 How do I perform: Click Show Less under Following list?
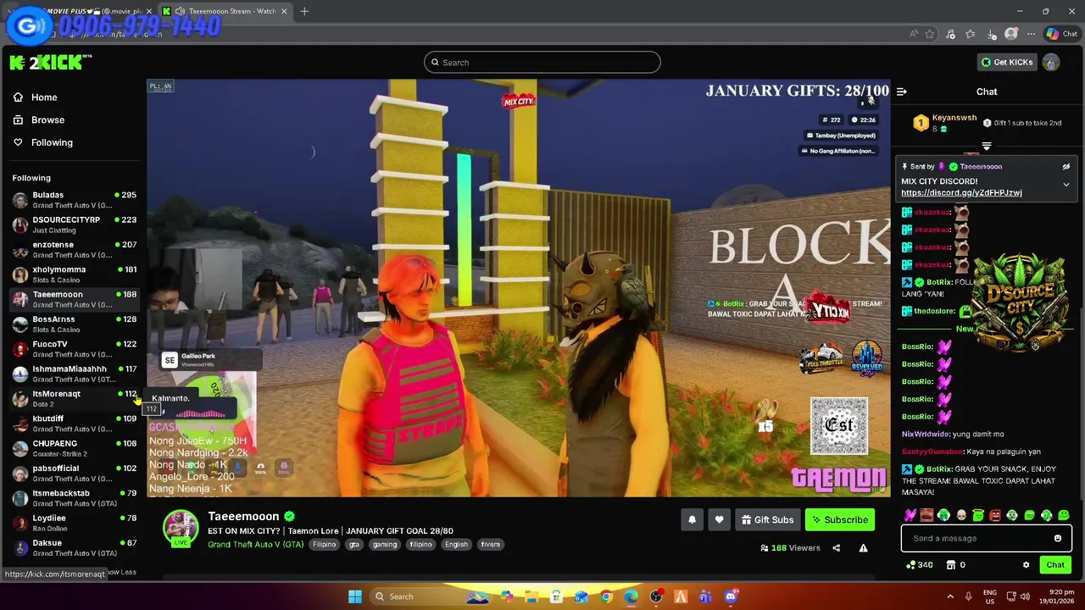click(x=121, y=572)
